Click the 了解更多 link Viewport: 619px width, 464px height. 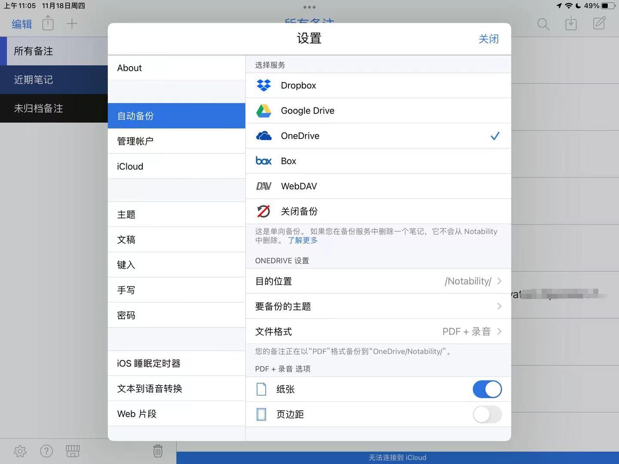[x=302, y=240]
